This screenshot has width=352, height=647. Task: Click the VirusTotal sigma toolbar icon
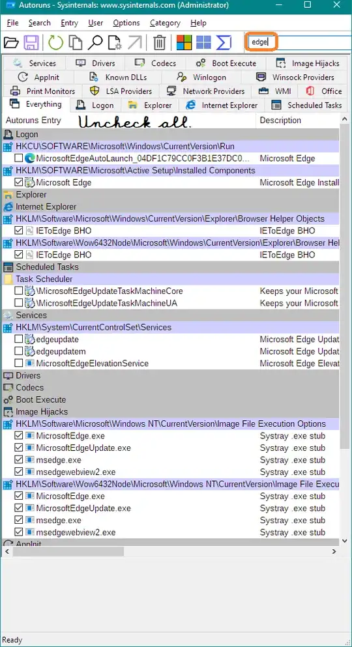click(x=224, y=42)
